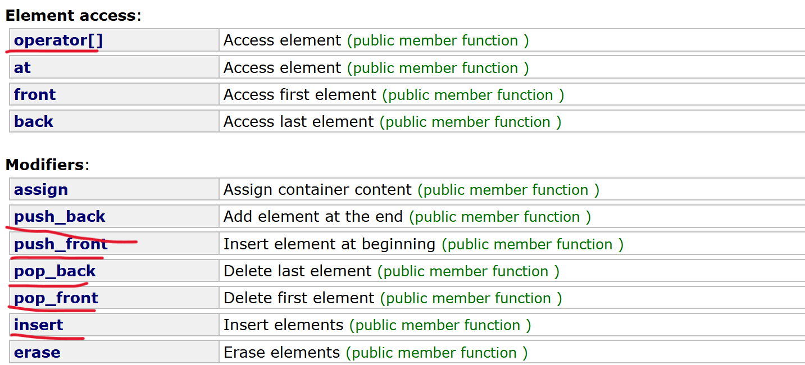Follow the 'front' link under Element access
Screen dimensions: 805x365
(35, 95)
